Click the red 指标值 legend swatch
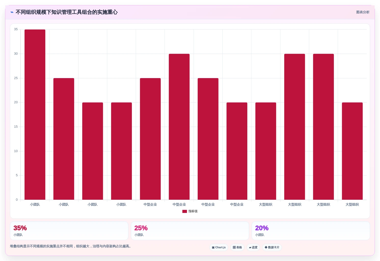Screen dimensions: 380x261 point(185,211)
